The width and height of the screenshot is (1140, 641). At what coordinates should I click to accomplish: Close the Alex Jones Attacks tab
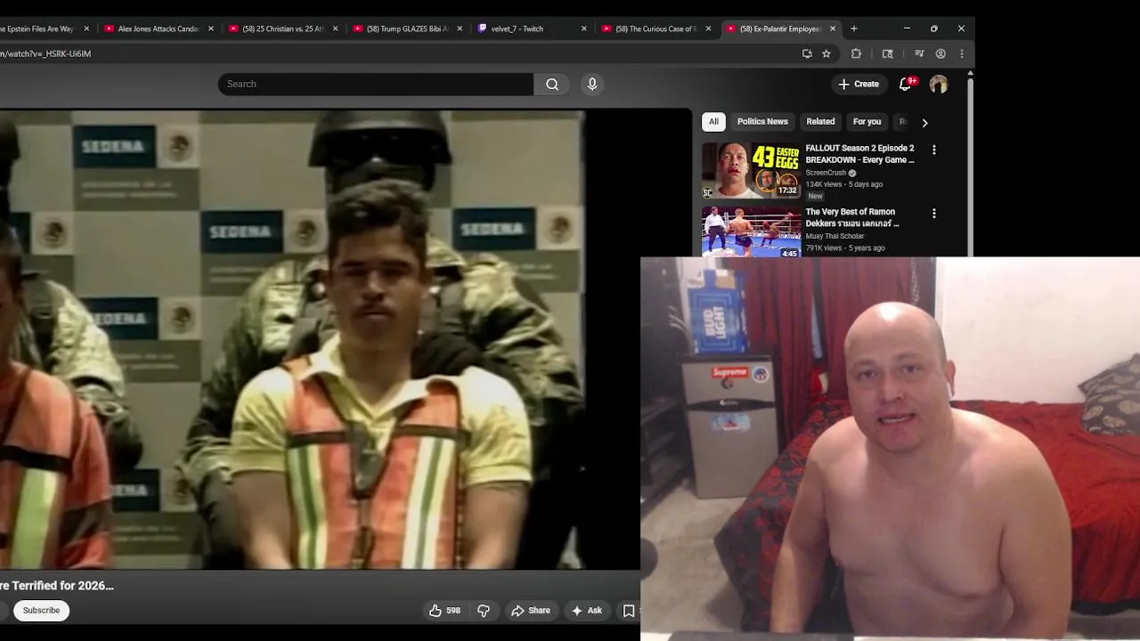tap(211, 28)
